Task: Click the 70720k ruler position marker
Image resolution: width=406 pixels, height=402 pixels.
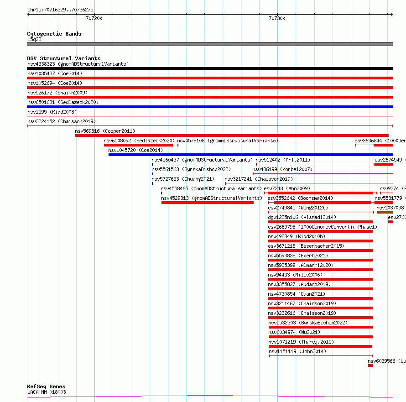Action: 94,18
